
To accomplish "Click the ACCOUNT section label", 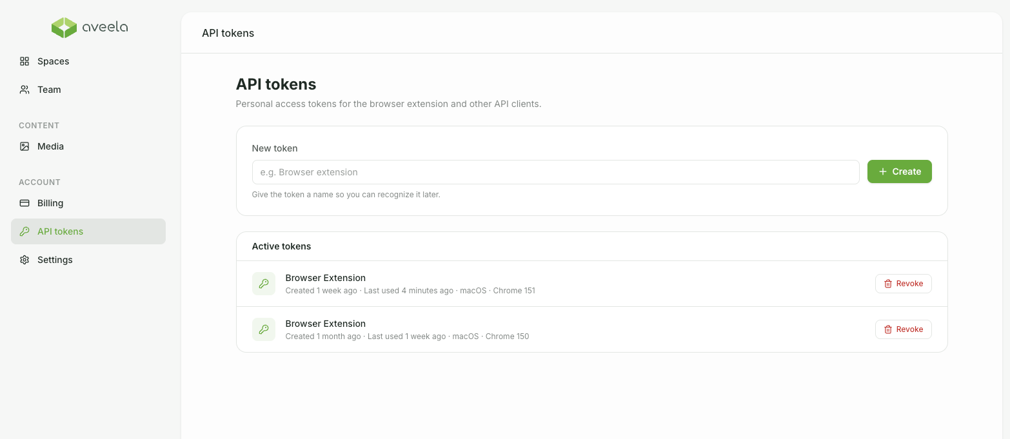I will (40, 182).
